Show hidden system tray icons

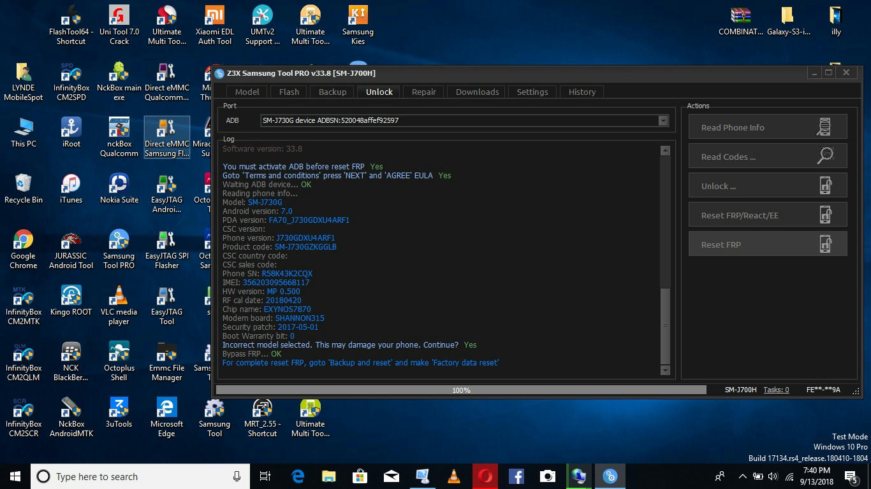click(742, 476)
